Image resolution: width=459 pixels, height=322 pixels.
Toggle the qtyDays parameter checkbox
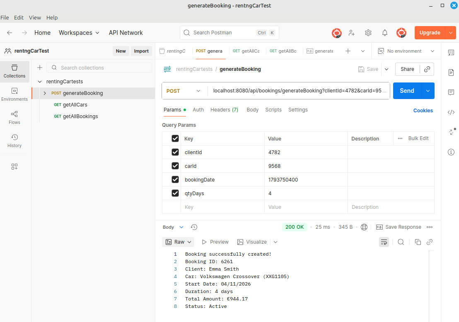point(175,193)
